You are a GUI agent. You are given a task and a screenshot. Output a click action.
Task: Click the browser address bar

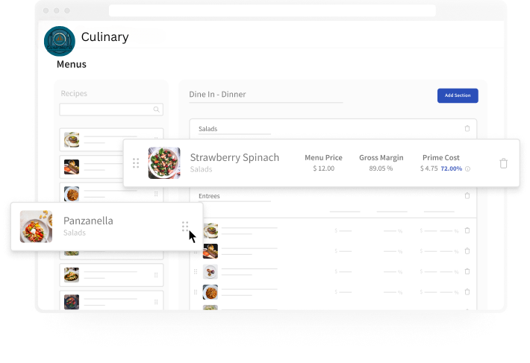pyautogui.click(x=272, y=10)
